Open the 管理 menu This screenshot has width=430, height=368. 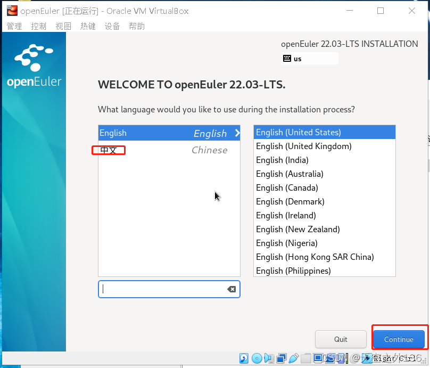pyautogui.click(x=14, y=26)
